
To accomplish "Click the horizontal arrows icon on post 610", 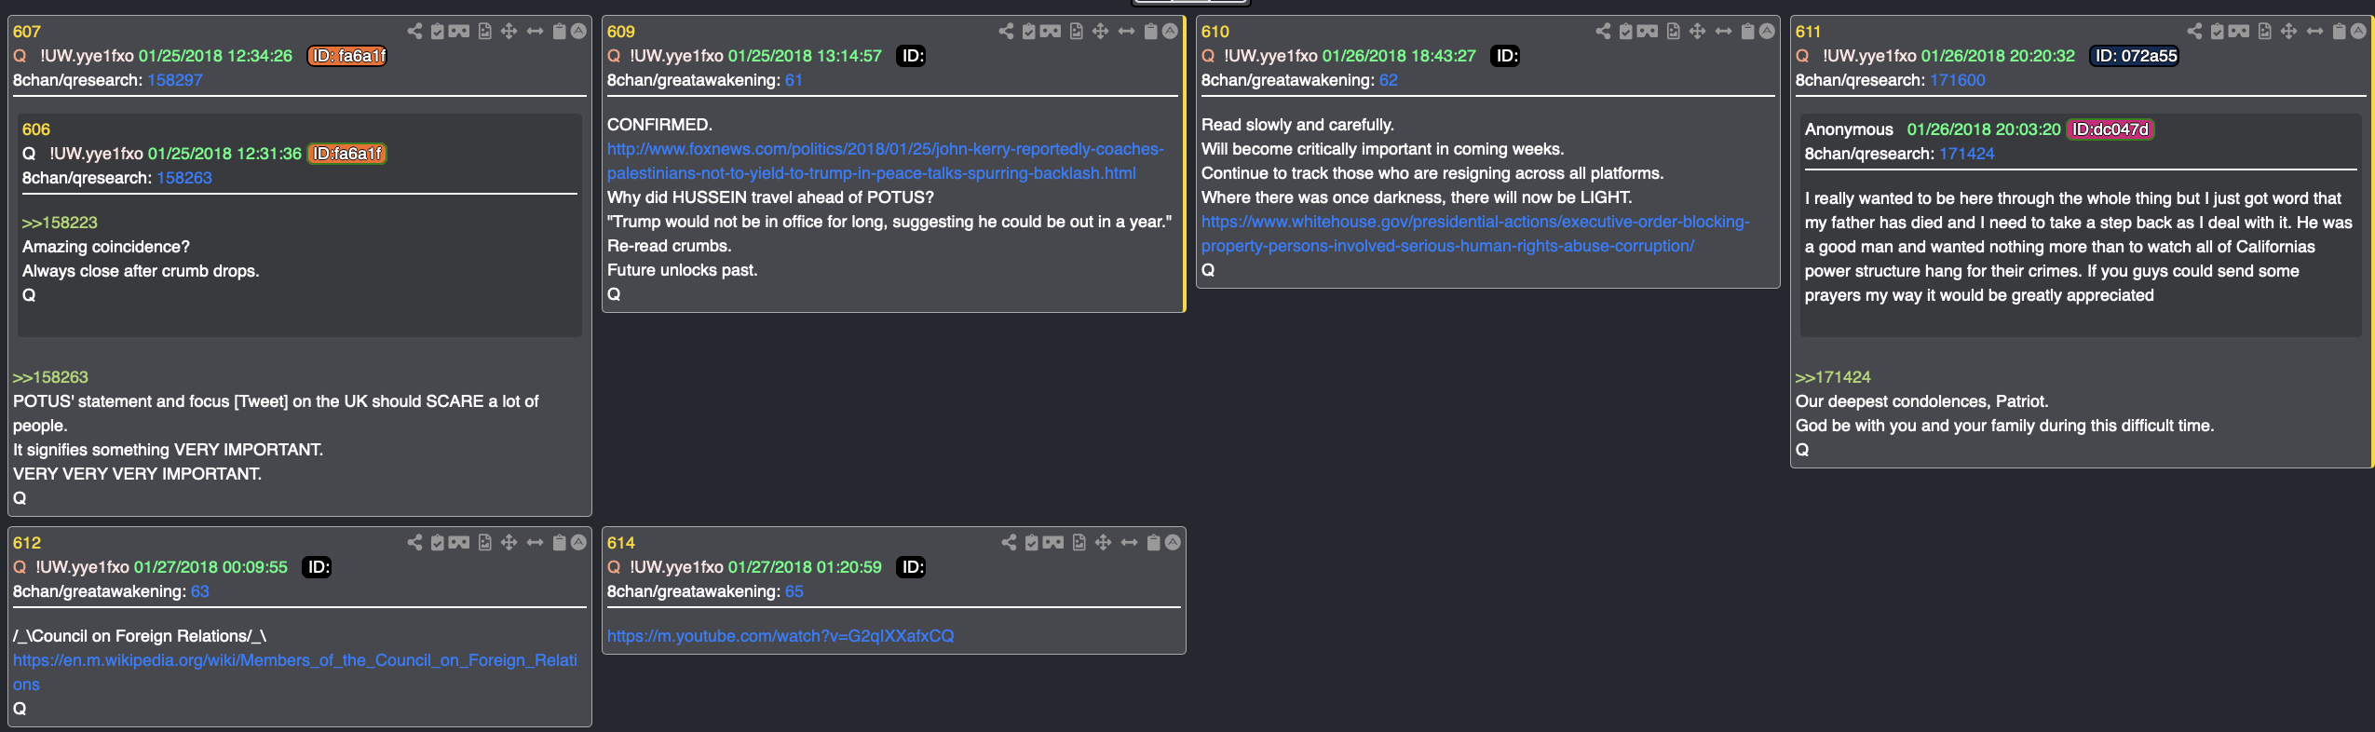I will coord(1723,31).
